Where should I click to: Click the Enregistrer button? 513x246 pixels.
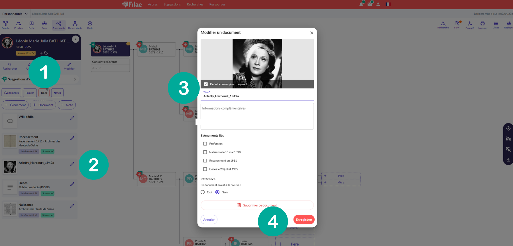pos(304,220)
